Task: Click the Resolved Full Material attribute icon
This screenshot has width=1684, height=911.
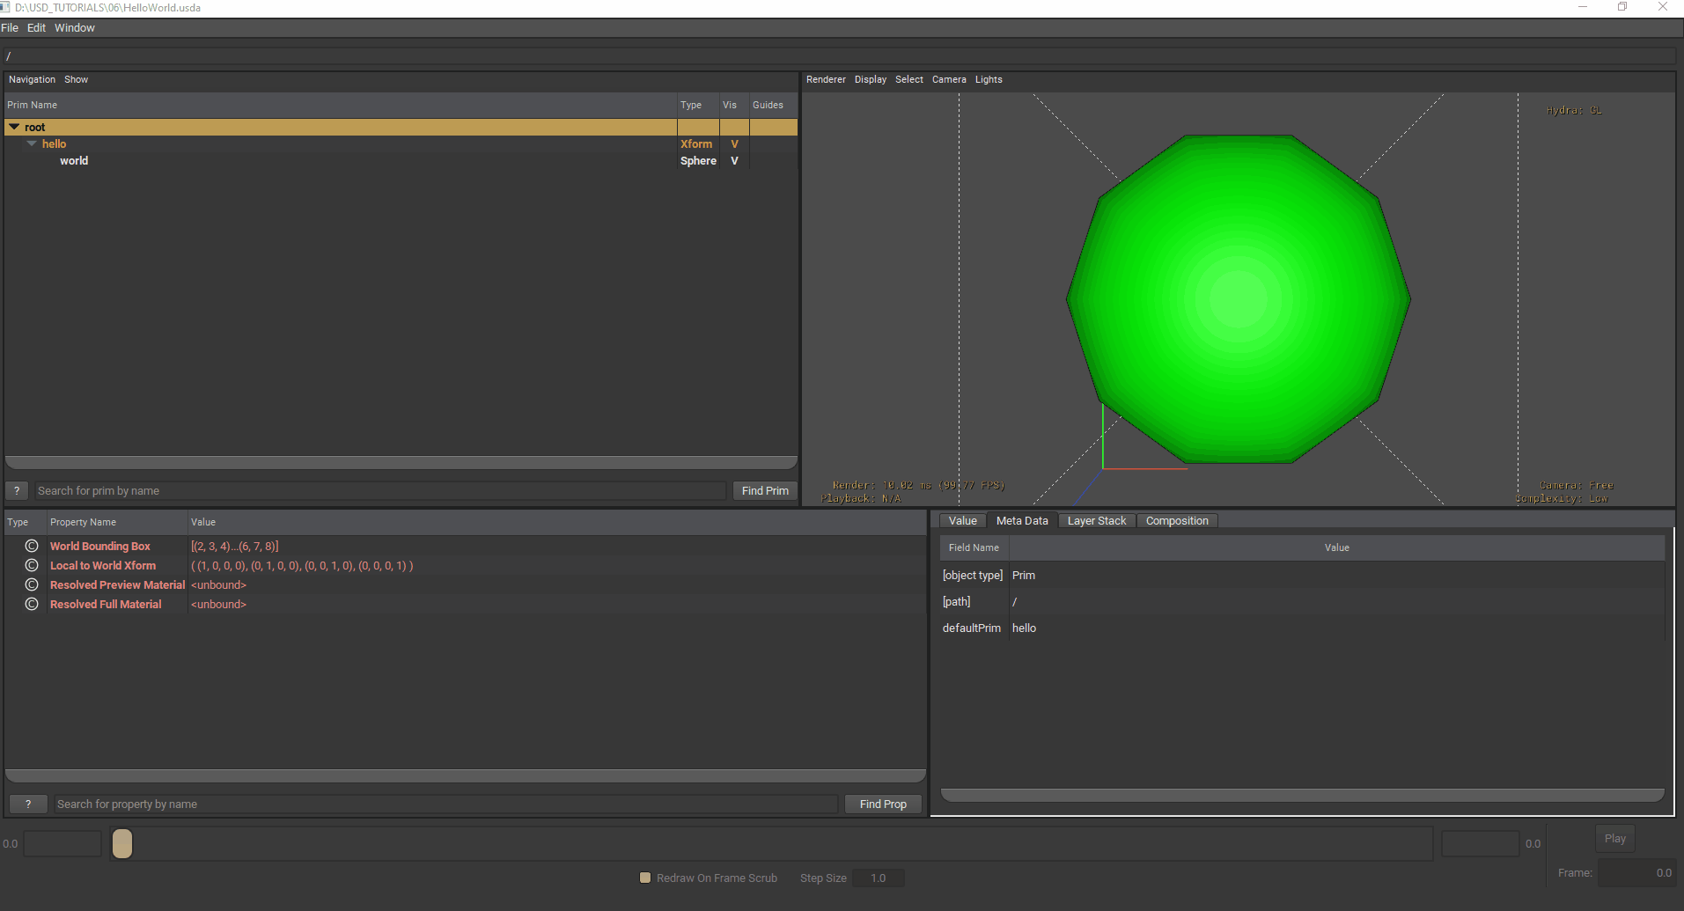Action: pyautogui.click(x=32, y=604)
